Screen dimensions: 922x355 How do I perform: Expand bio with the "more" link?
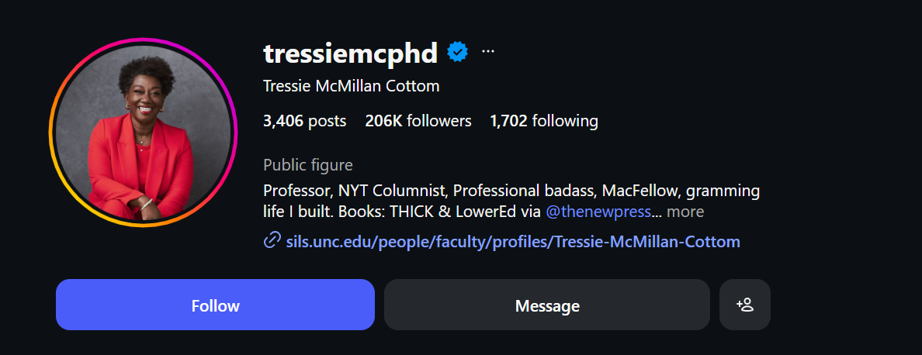click(x=685, y=212)
